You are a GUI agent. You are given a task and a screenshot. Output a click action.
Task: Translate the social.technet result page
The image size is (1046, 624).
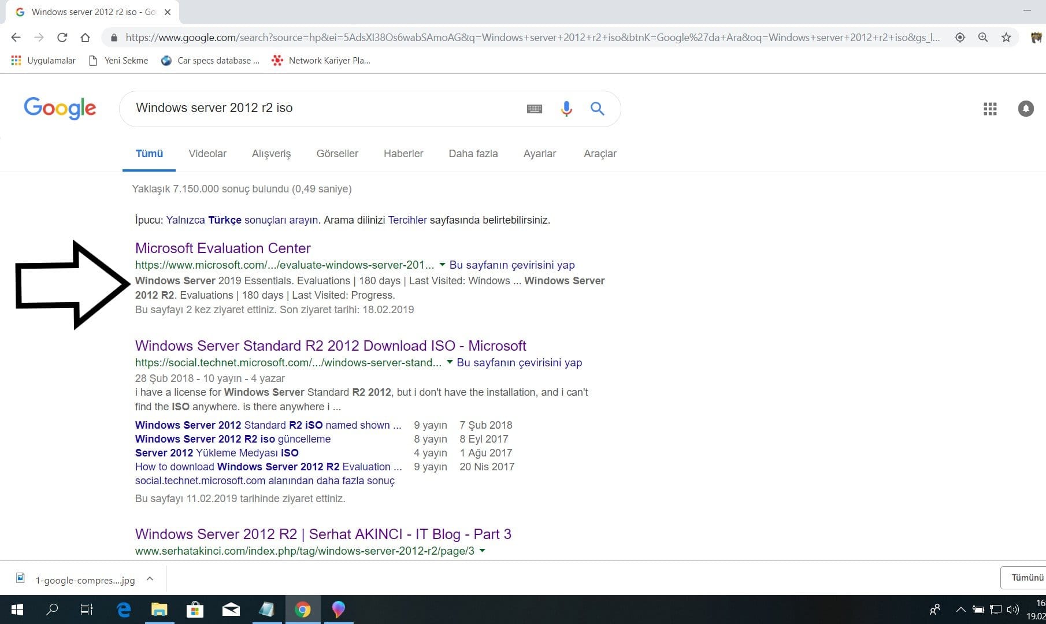click(x=520, y=363)
